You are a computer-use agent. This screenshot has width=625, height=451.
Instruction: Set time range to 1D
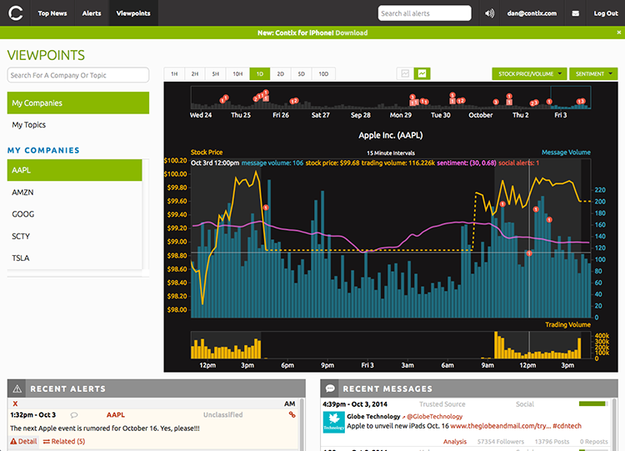click(x=260, y=73)
